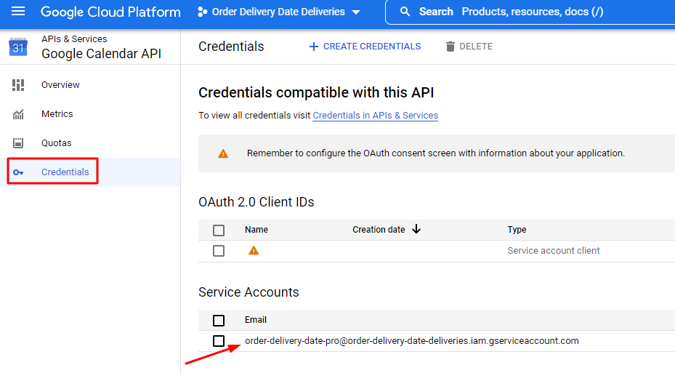Click the trash can delete icon

(x=450, y=47)
